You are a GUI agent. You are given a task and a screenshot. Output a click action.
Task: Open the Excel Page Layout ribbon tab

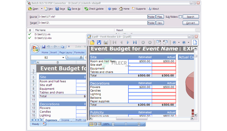[66, 53]
